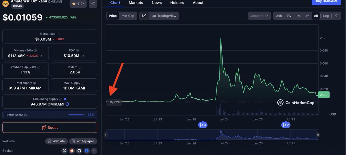Viewport: 346px width, 155px height.
Task: Click the Amaterasu Omikami coin logo
Action: tap(5, 3)
